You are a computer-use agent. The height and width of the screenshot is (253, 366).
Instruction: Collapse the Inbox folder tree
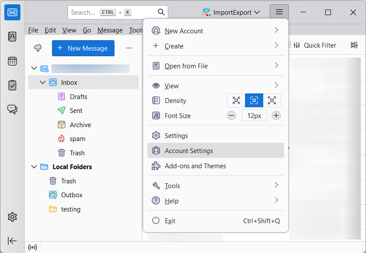click(42, 82)
